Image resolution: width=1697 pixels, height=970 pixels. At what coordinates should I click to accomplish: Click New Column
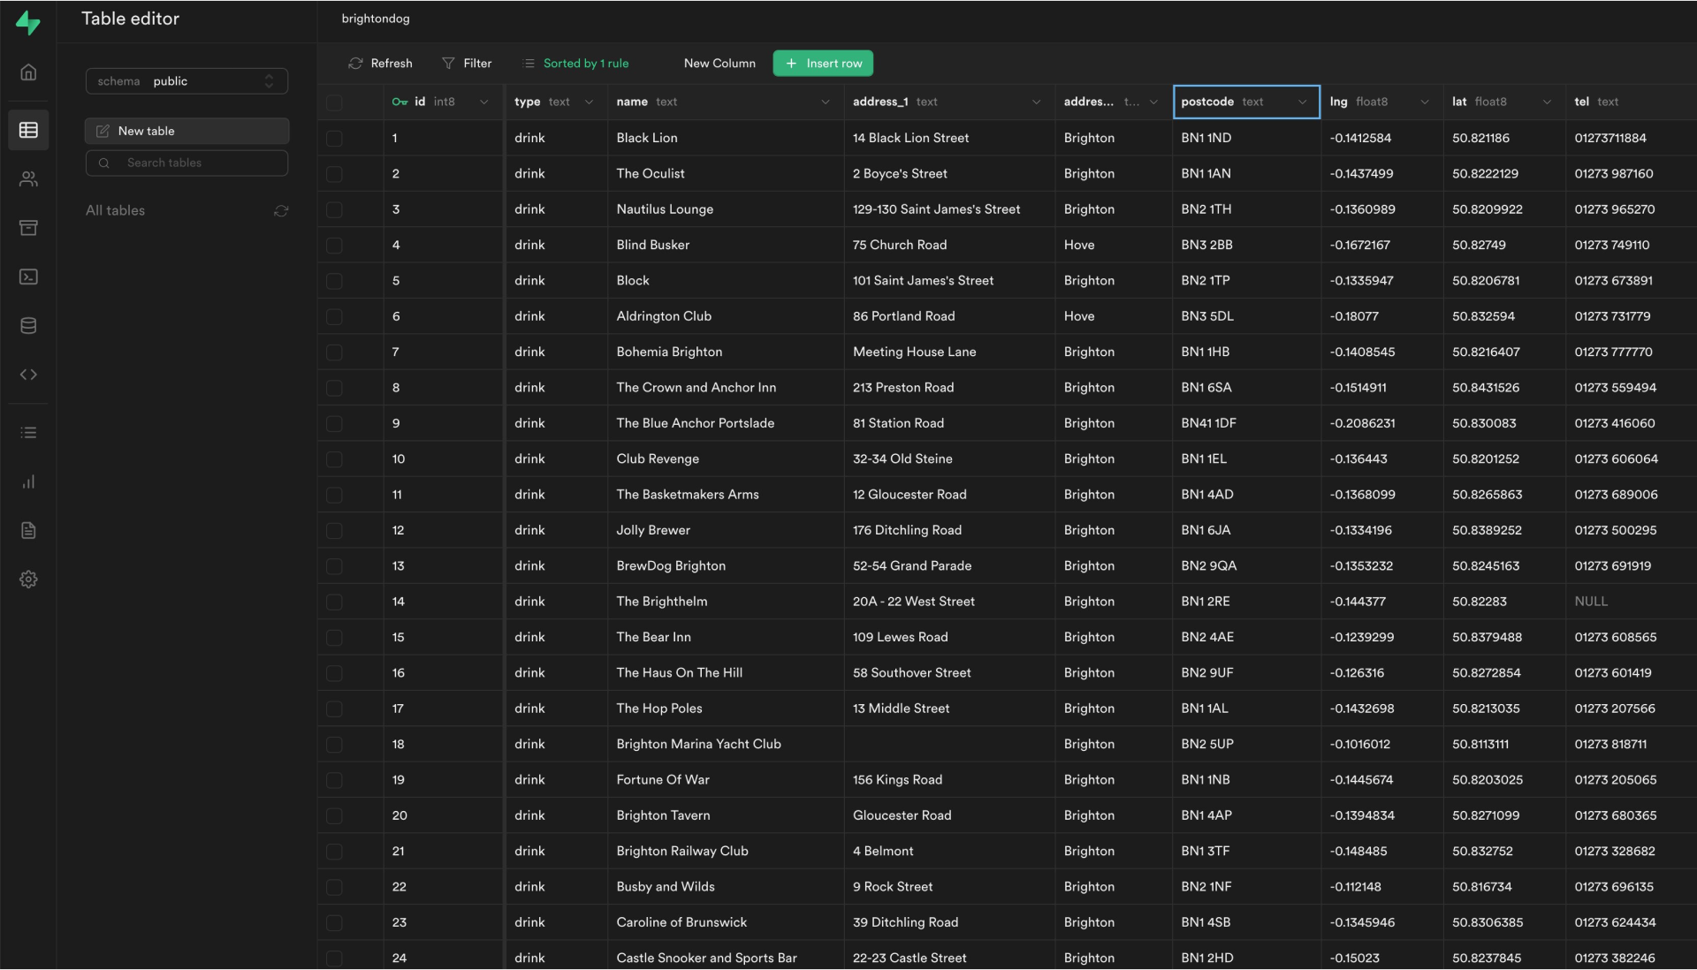tap(719, 64)
